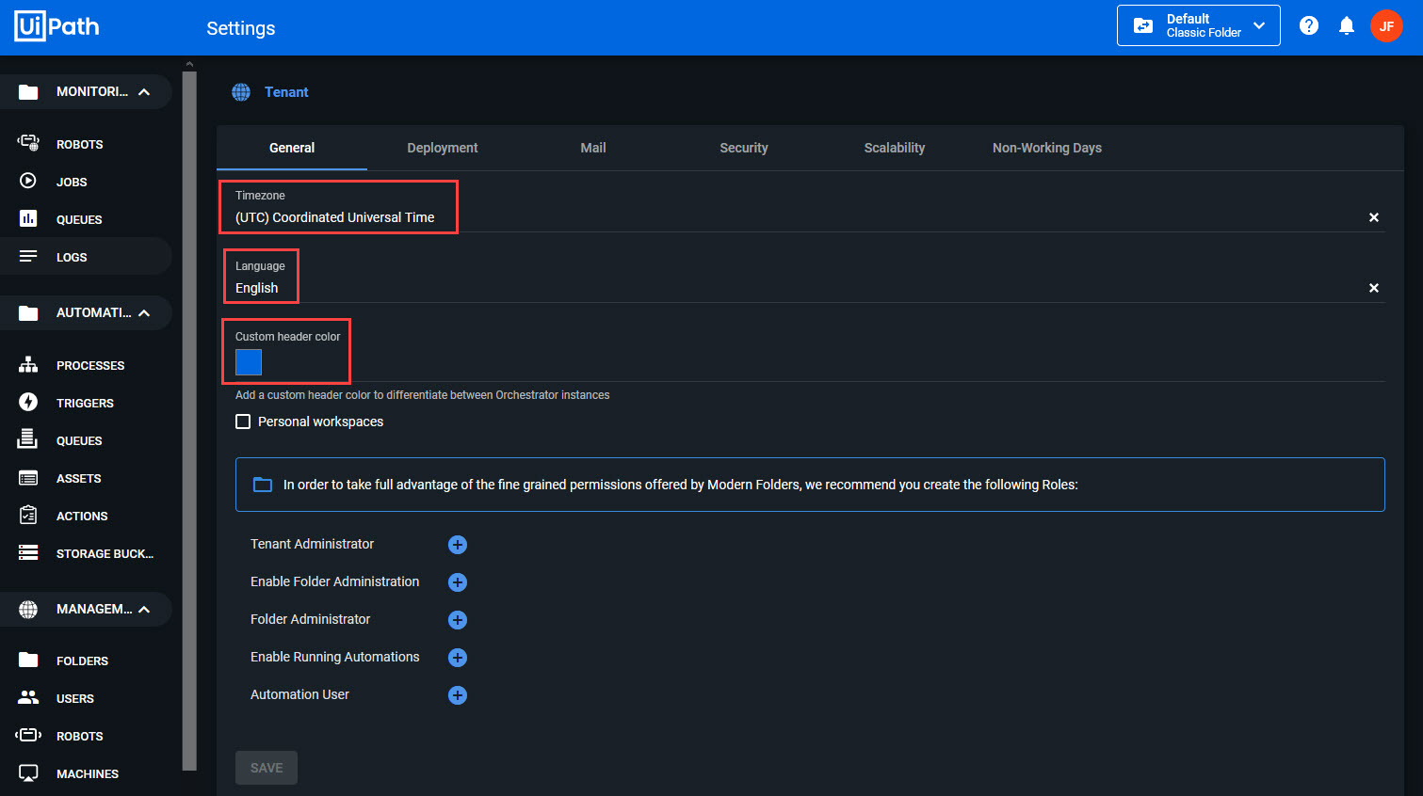The image size is (1423, 796).
Task: Open the Storage Buckets icon
Action: (28, 553)
